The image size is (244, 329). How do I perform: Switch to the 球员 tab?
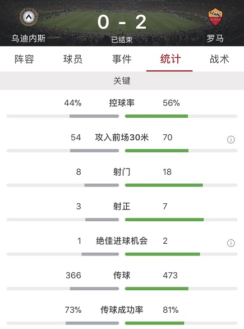pos(73,59)
